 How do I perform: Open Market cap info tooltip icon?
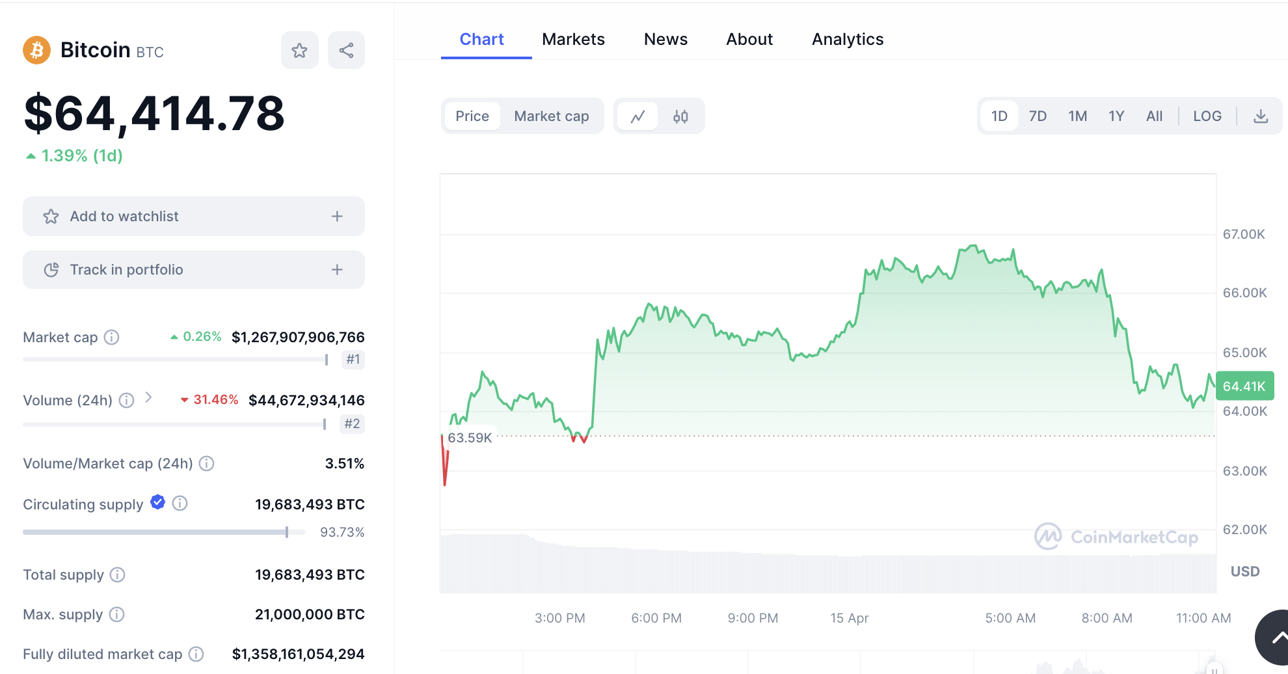112,337
